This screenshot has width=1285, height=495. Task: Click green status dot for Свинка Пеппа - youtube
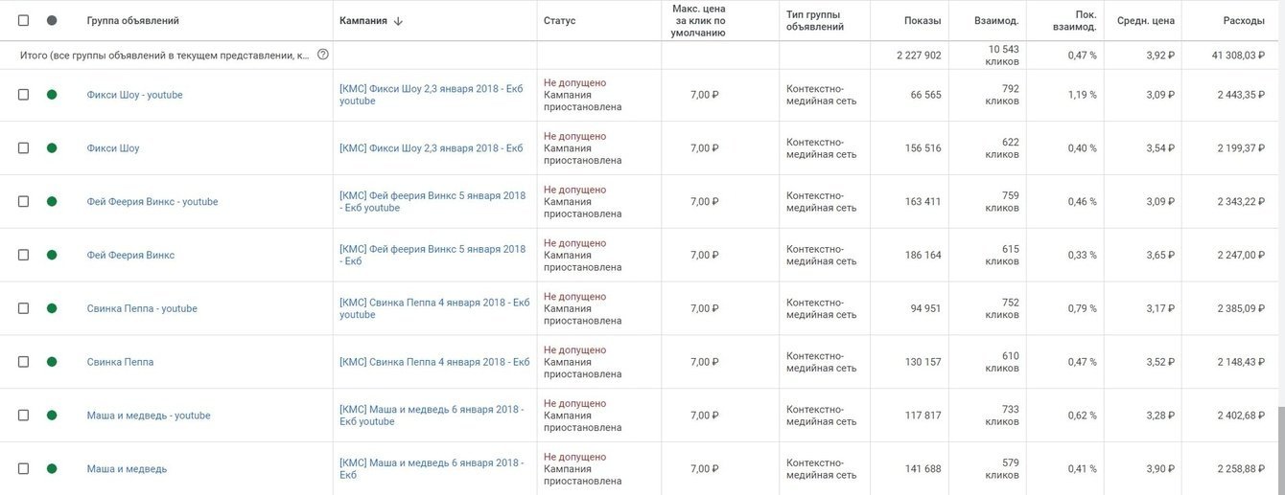[52, 308]
